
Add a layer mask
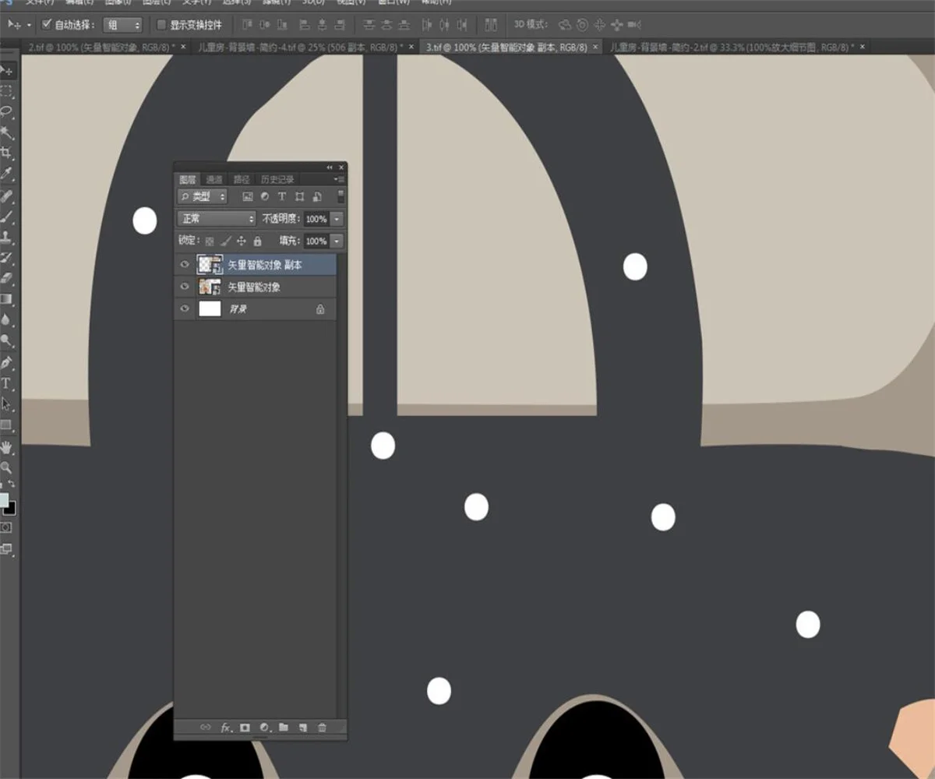click(245, 728)
